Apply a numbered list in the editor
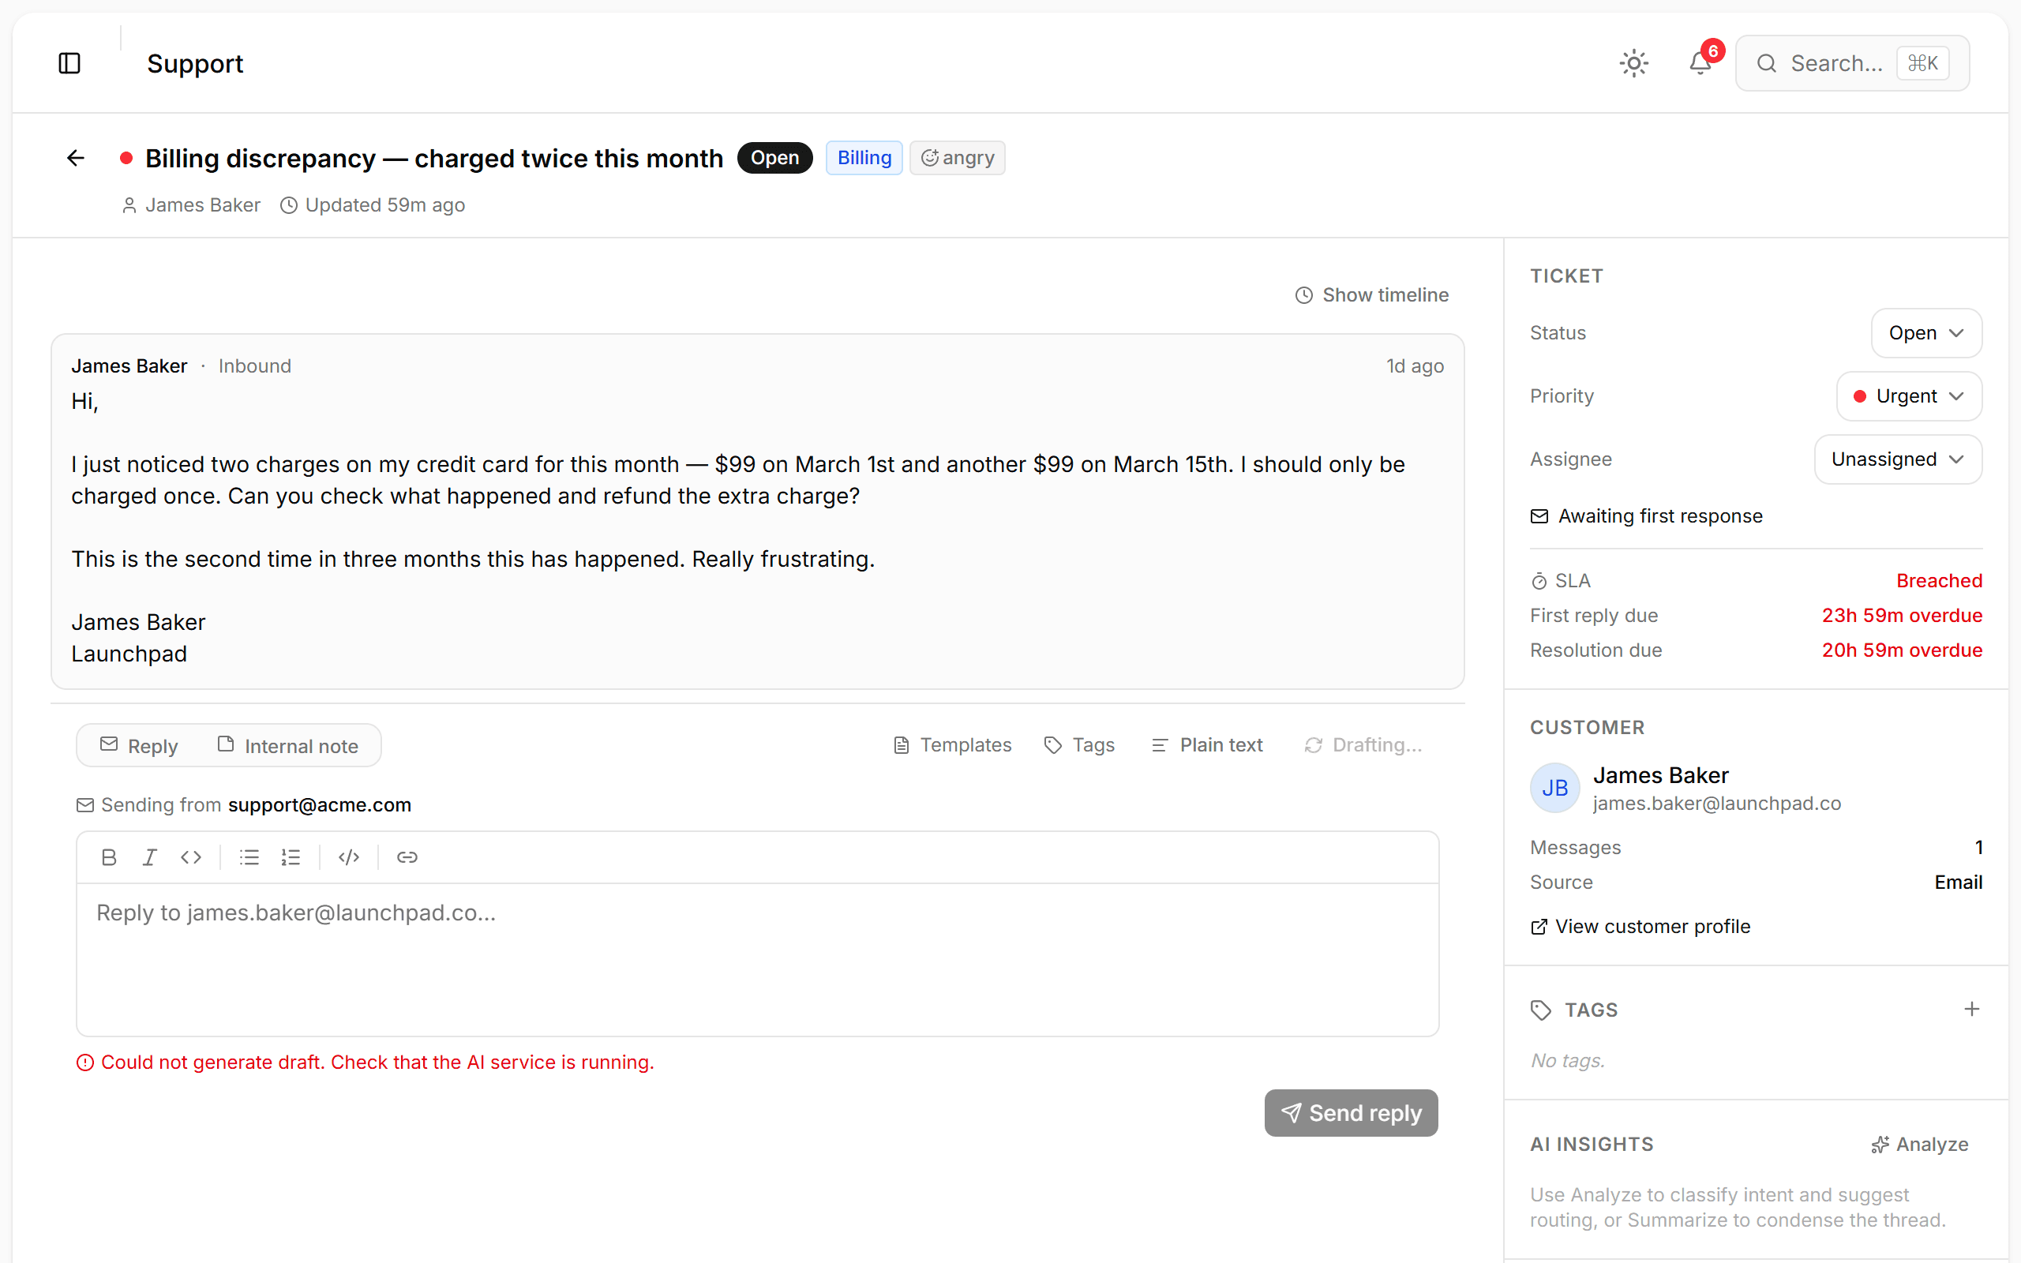The image size is (2021, 1263). (291, 857)
